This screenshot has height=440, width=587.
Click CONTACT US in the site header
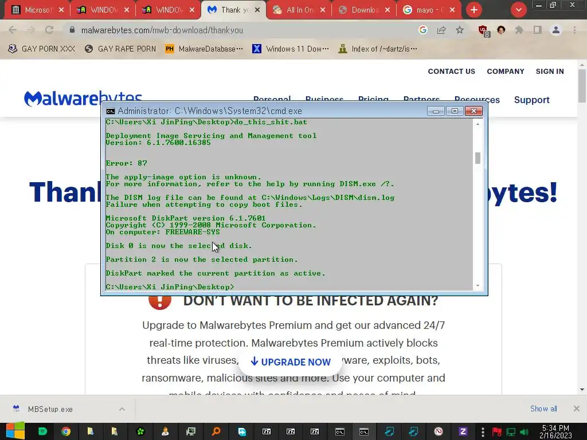[x=452, y=72]
